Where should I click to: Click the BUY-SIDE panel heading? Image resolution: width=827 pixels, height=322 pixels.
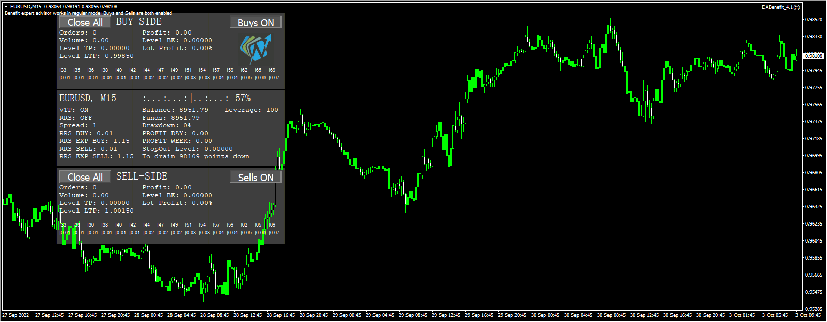coord(139,22)
